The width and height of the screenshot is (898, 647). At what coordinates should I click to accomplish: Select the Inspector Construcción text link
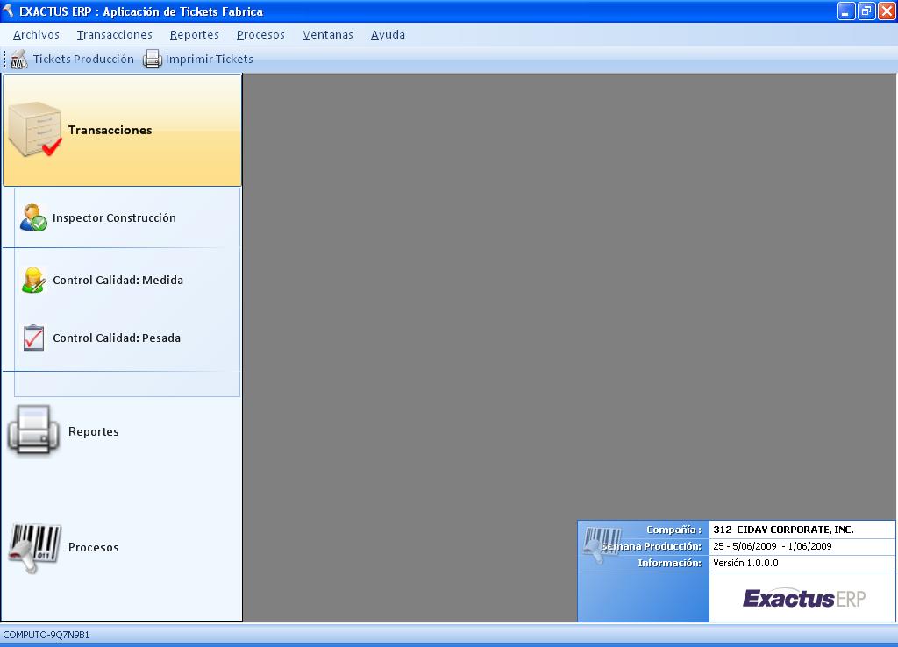[x=114, y=218]
